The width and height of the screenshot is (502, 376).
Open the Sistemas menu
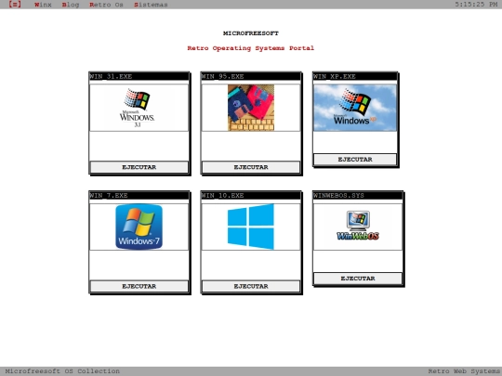151,5
